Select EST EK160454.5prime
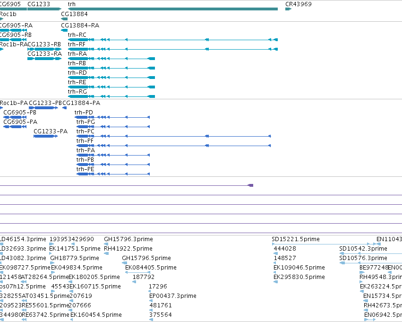The height and width of the screenshot is (322, 402). [96, 315]
